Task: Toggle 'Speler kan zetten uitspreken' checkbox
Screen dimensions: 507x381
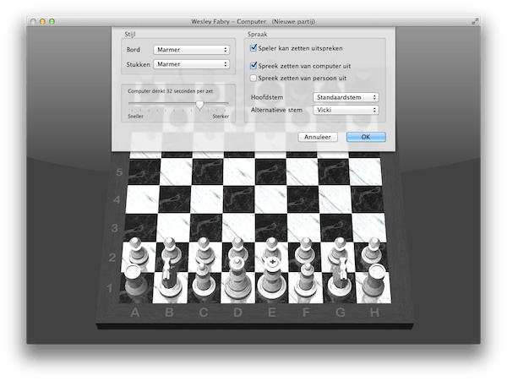Action: pos(253,48)
